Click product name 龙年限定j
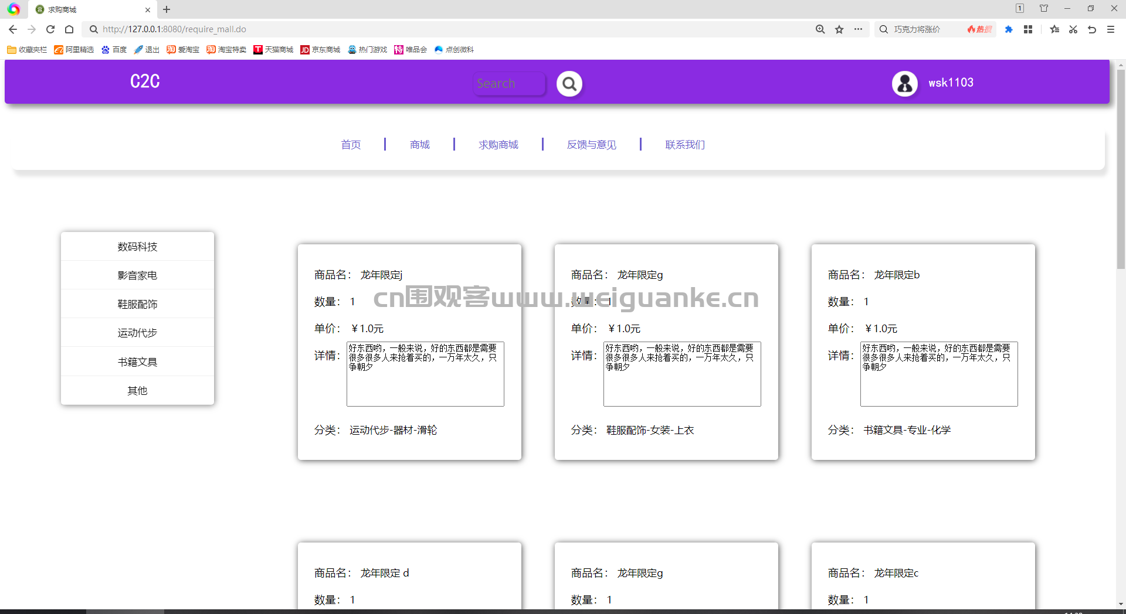This screenshot has width=1126, height=614. (x=381, y=275)
